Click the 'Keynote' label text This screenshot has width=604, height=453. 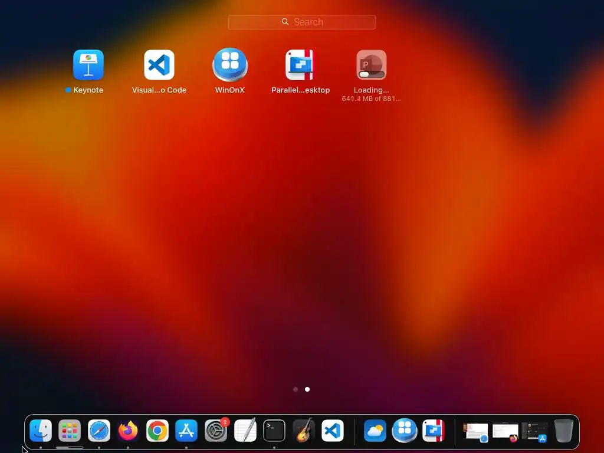[88, 90]
